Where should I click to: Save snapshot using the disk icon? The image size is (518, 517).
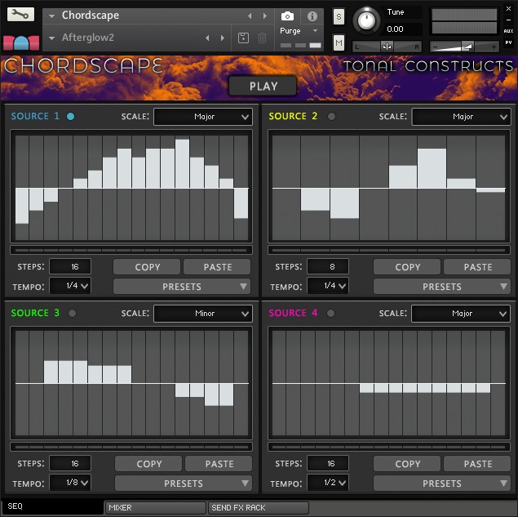click(243, 38)
